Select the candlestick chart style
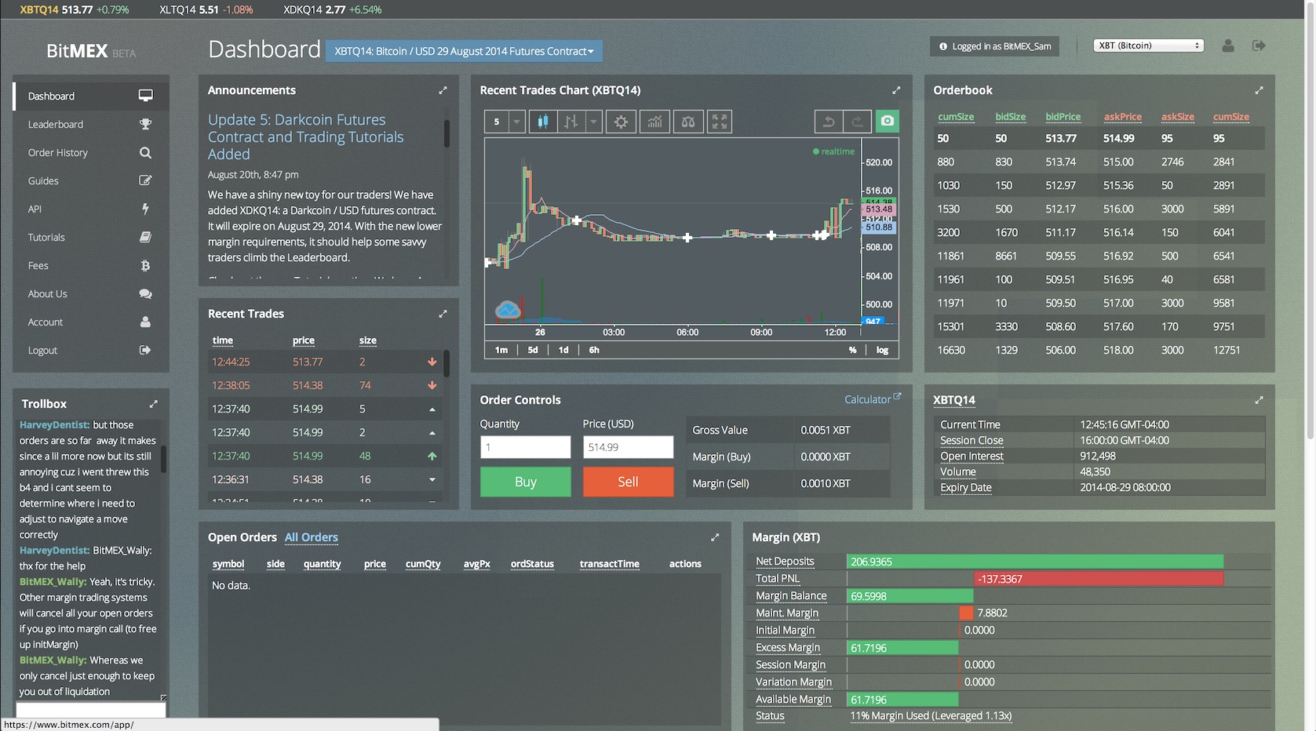Screen dimensions: 1316x731 coord(542,122)
